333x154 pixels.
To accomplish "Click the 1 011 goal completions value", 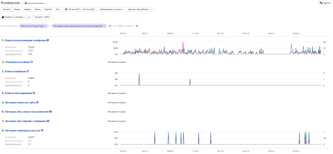I will click(31, 51).
